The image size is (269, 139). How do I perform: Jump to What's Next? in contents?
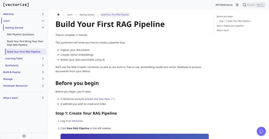click(x=223, y=31)
